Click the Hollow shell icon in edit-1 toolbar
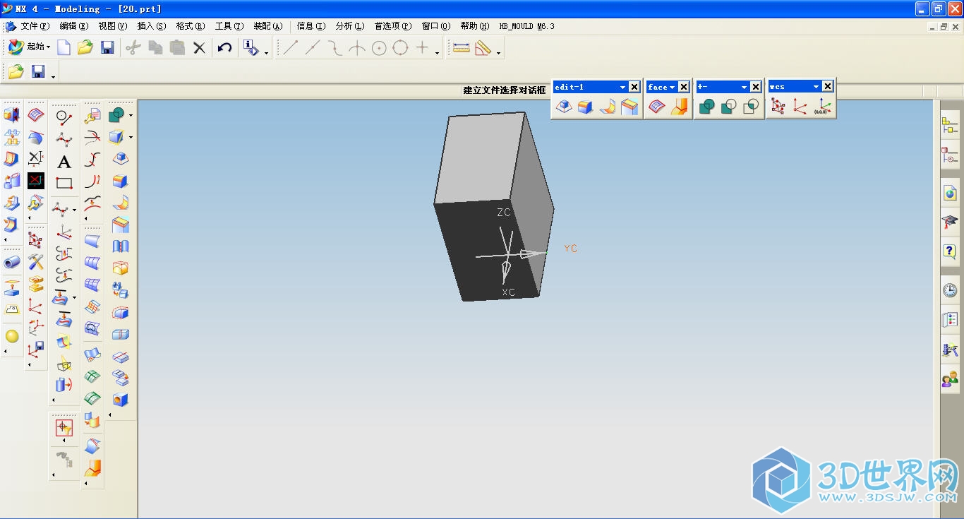 629,107
